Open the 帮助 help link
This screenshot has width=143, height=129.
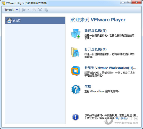88,86
